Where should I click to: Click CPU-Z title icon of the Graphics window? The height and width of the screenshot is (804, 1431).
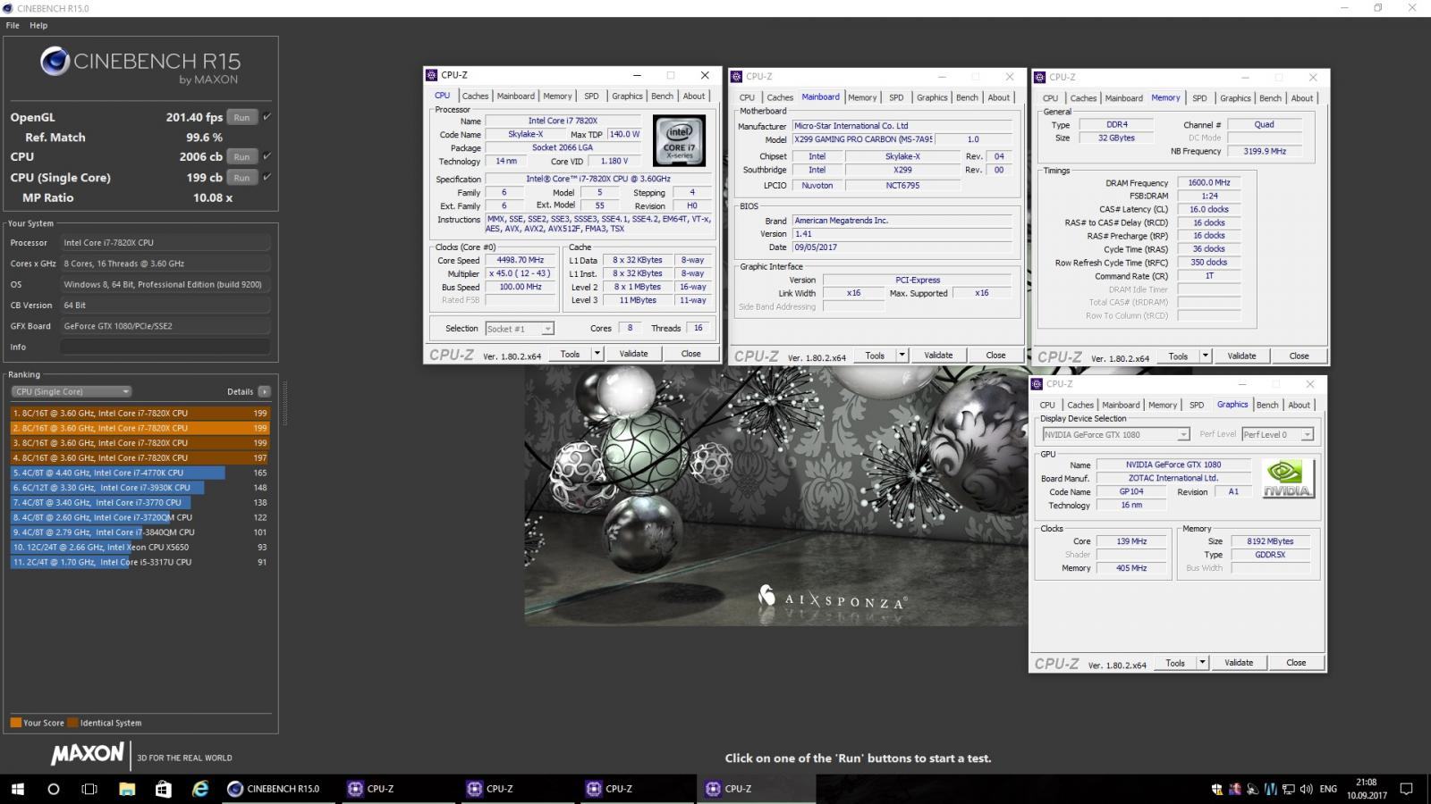(1037, 384)
